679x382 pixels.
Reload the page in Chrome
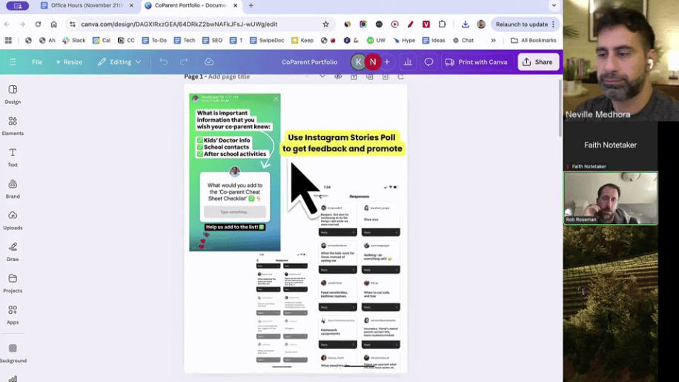38,24
